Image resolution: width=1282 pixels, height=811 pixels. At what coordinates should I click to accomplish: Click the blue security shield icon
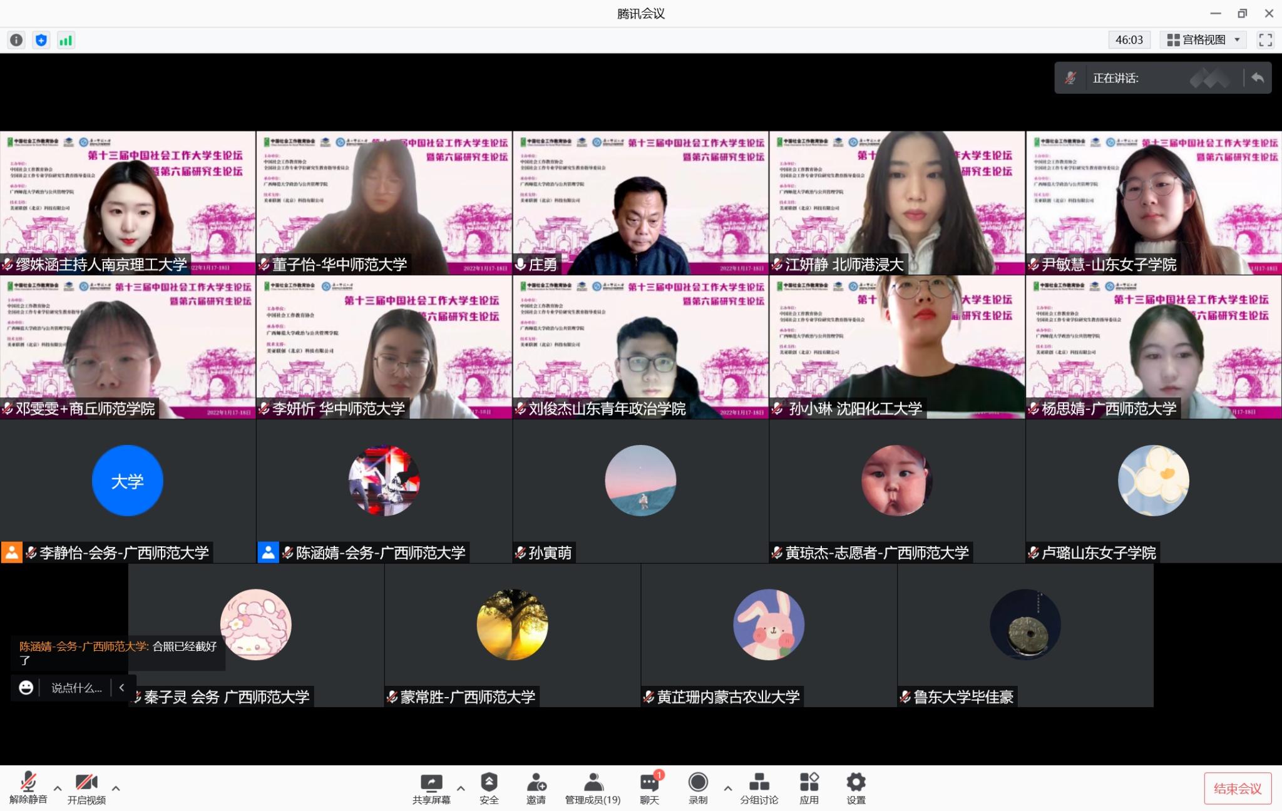pyautogui.click(x=41, y=41)
